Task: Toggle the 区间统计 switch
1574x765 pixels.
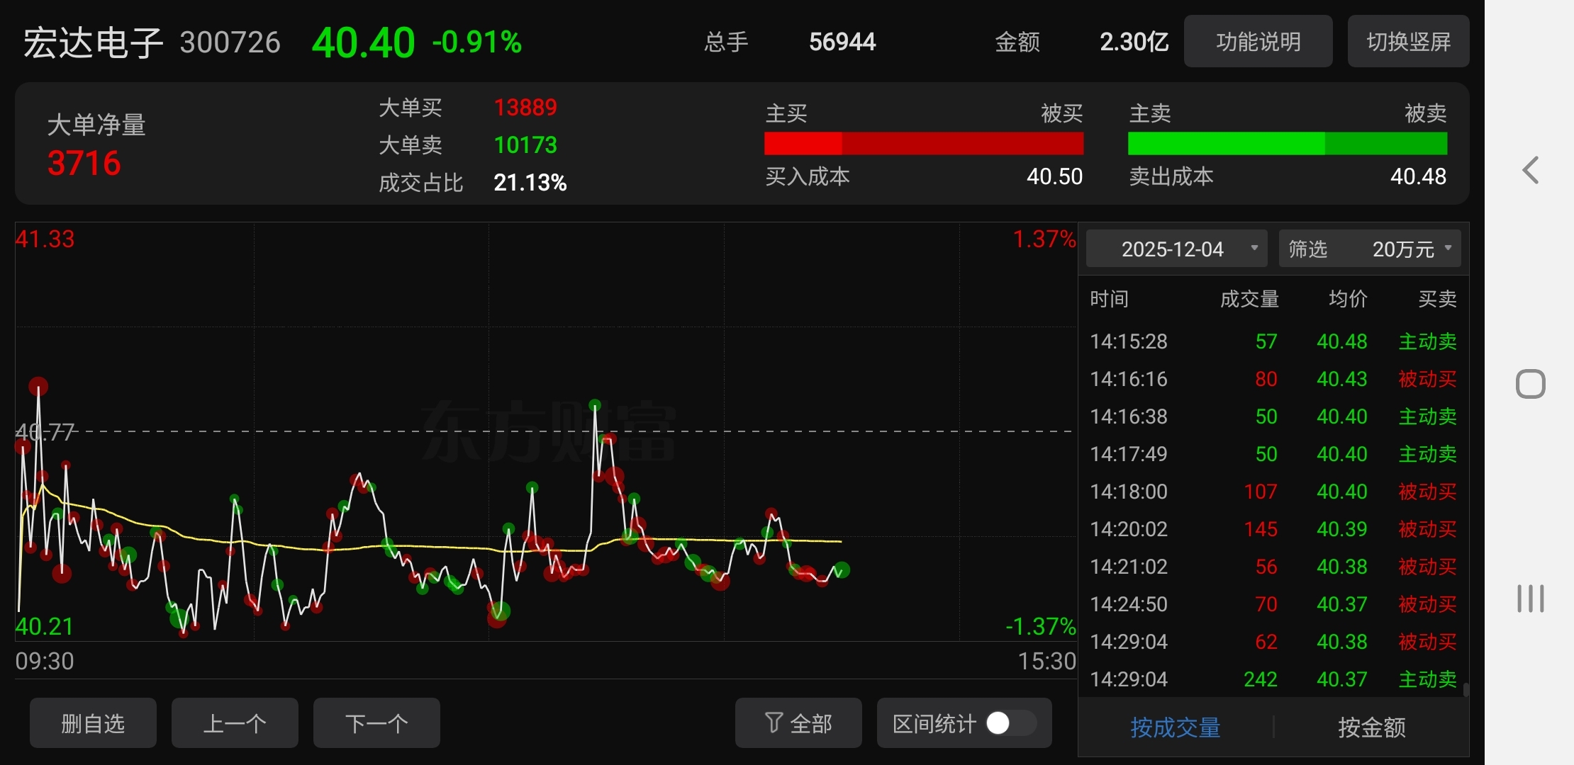Action: coord(1010,723)
